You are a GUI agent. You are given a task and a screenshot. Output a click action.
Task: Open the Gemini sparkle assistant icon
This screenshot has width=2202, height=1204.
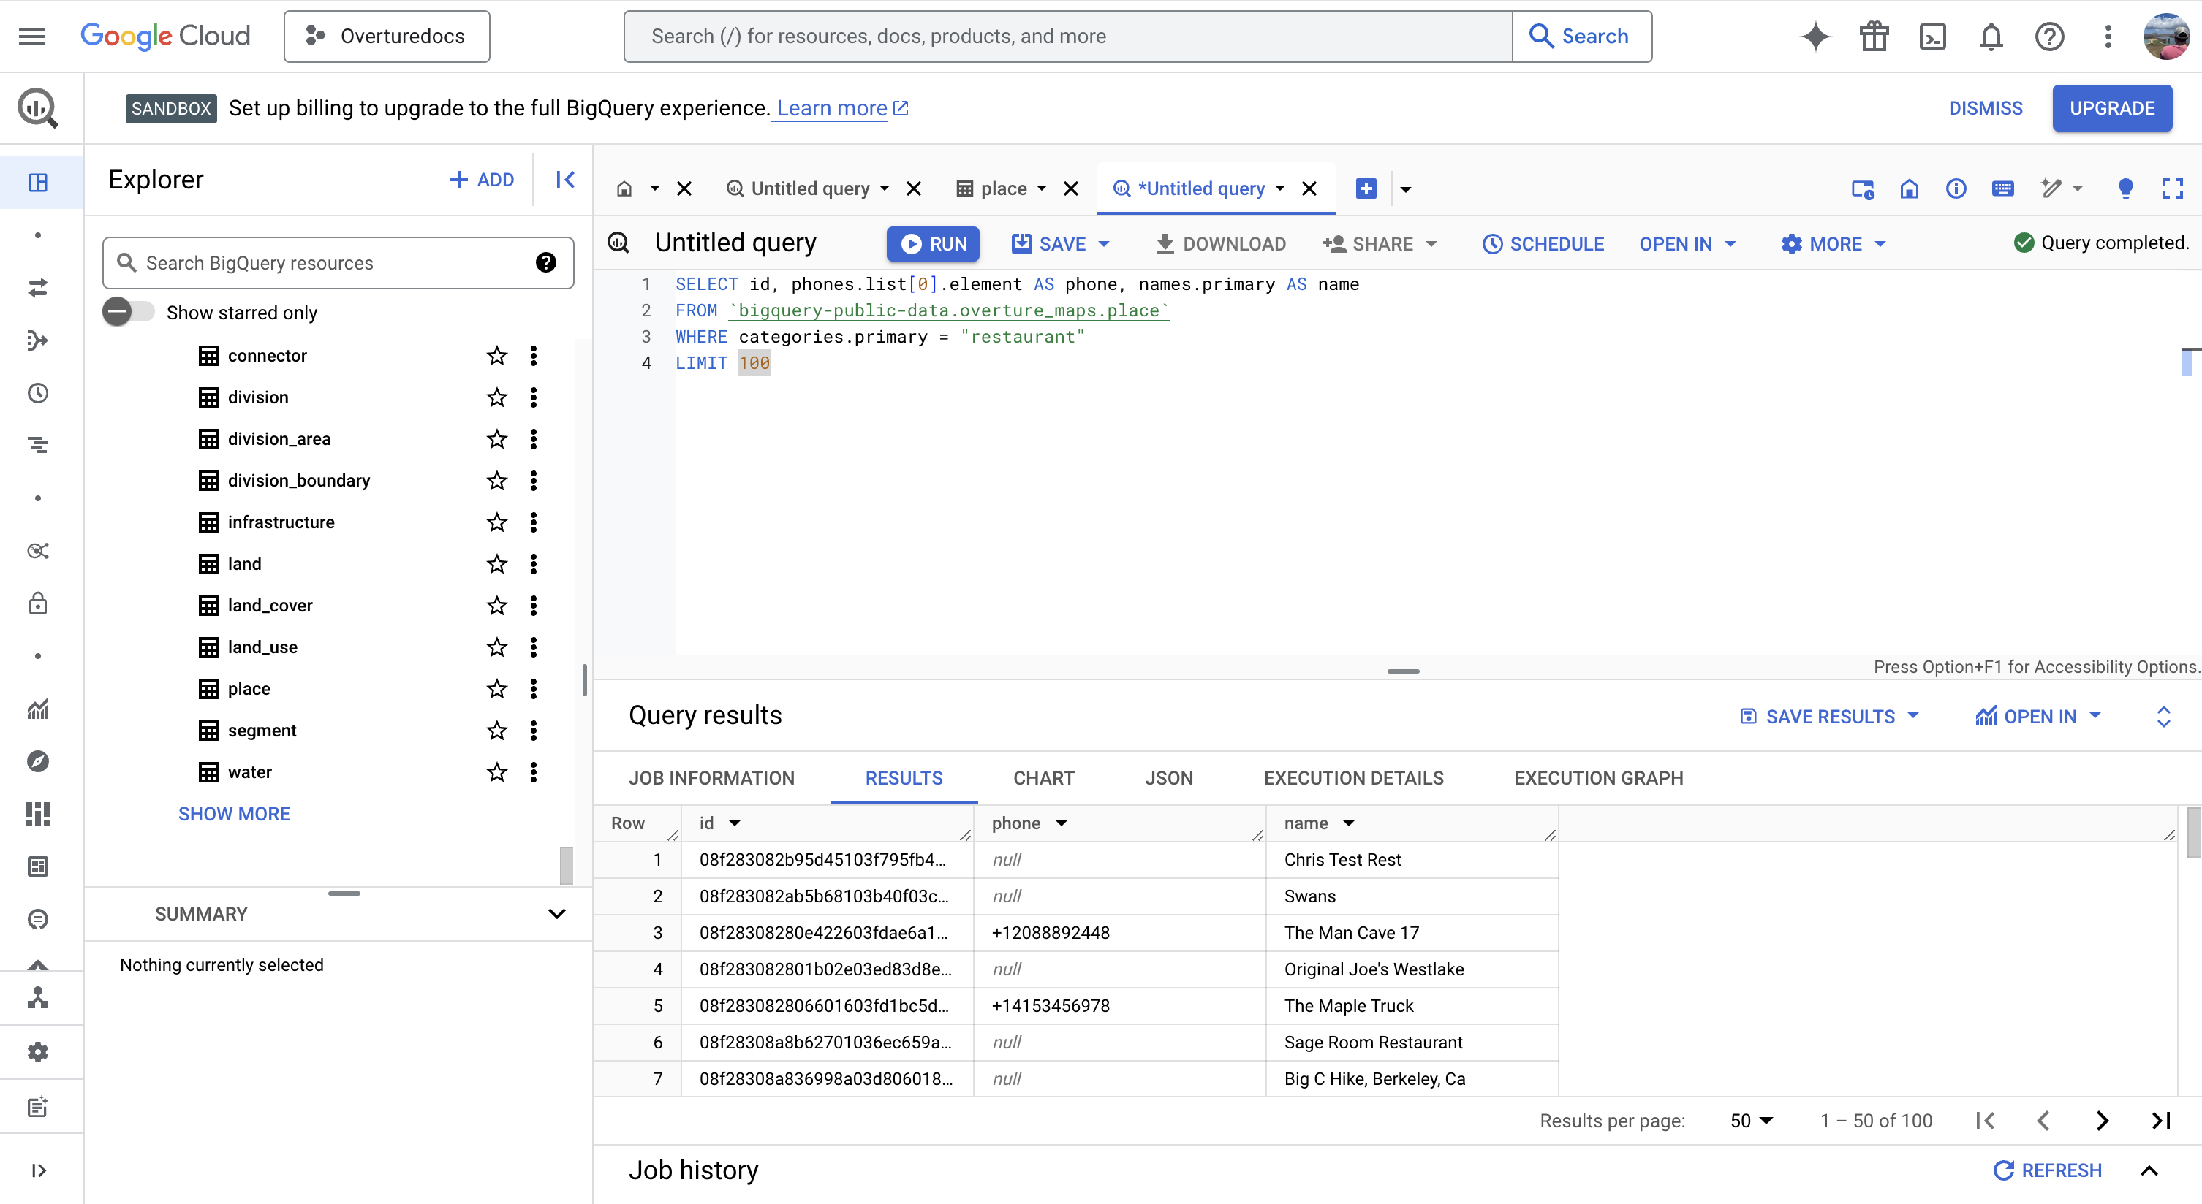pyautogui.click(x=1815, y=36)
